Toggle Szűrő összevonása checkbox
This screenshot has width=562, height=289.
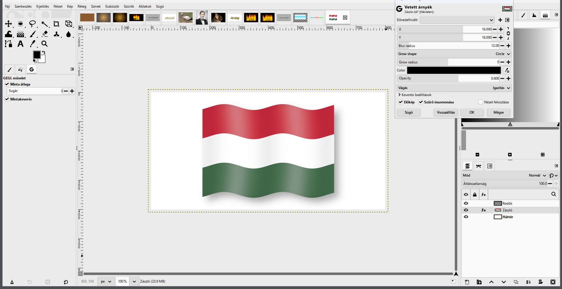click(x=421, y=102)
